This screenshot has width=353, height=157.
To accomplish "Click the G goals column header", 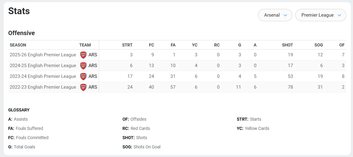I will tap(239, 45).
